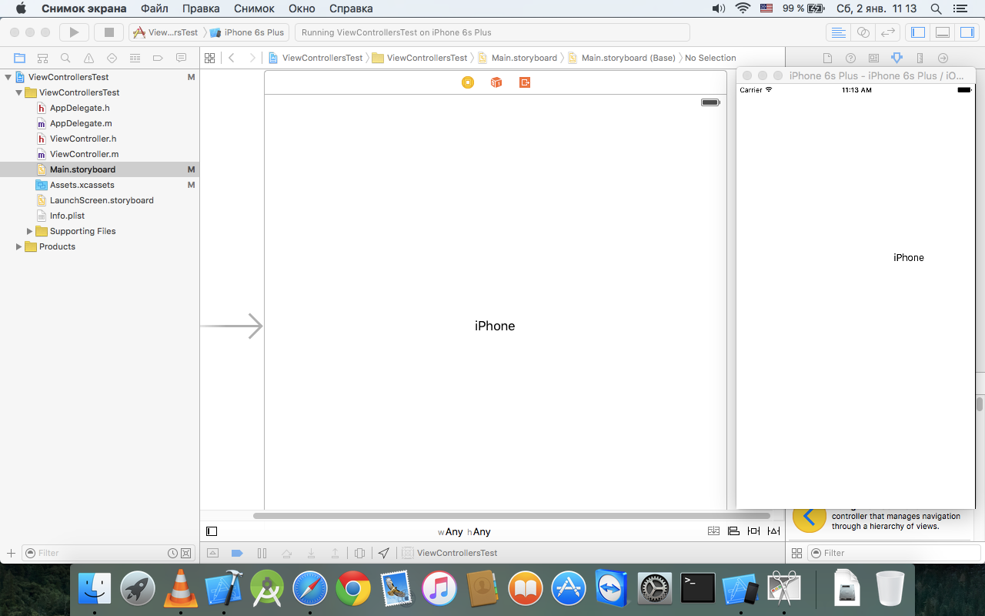Open the Main.storyboard (Base) jump bar item
Viewport: 985px width, 616px height.
point(622,58)
